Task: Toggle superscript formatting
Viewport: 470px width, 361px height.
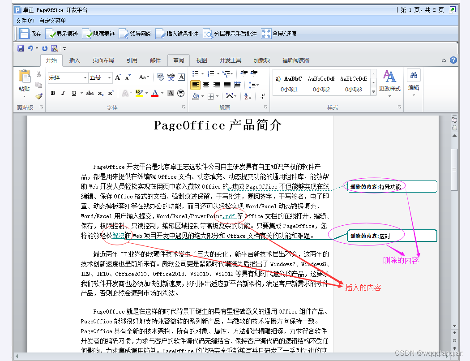Action: [111, 93]
